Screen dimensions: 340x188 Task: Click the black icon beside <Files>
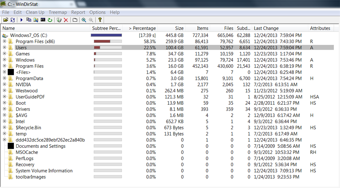(11, 72)
